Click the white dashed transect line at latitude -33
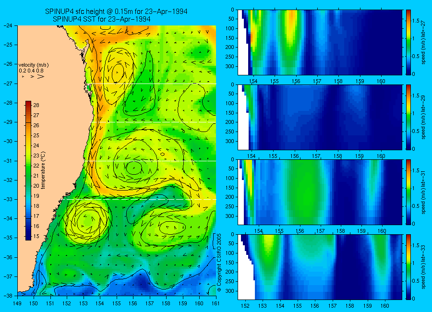432x312 pixels. point(140,199)
